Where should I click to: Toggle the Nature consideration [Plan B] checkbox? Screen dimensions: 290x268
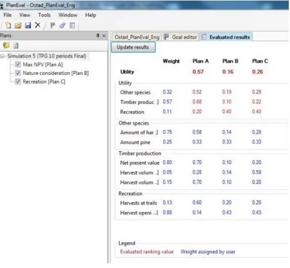click(18, 73)
